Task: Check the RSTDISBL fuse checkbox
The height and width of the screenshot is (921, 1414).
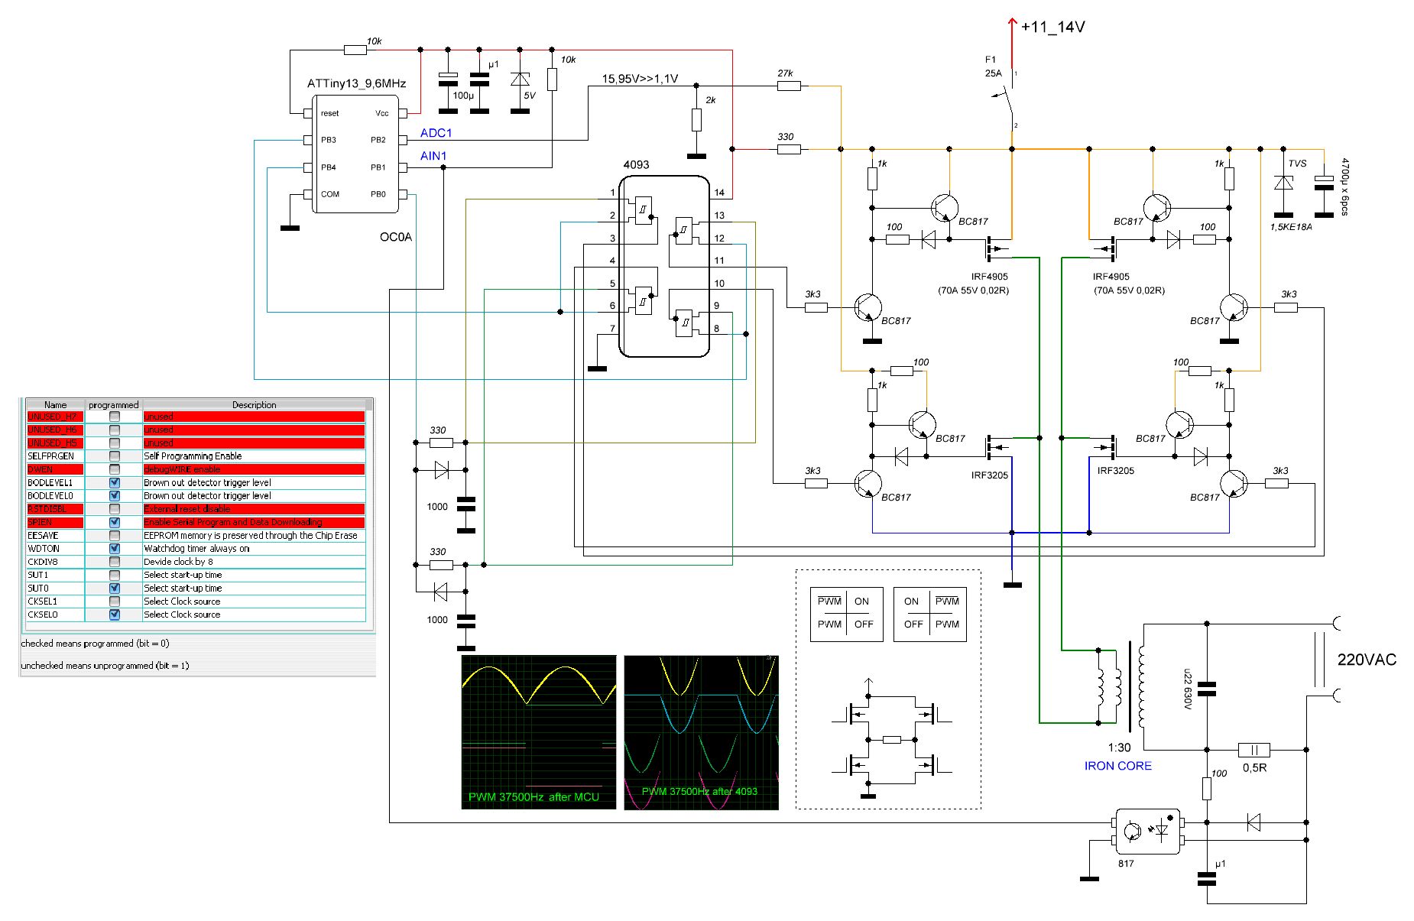Action: click(x=115, y=509)
